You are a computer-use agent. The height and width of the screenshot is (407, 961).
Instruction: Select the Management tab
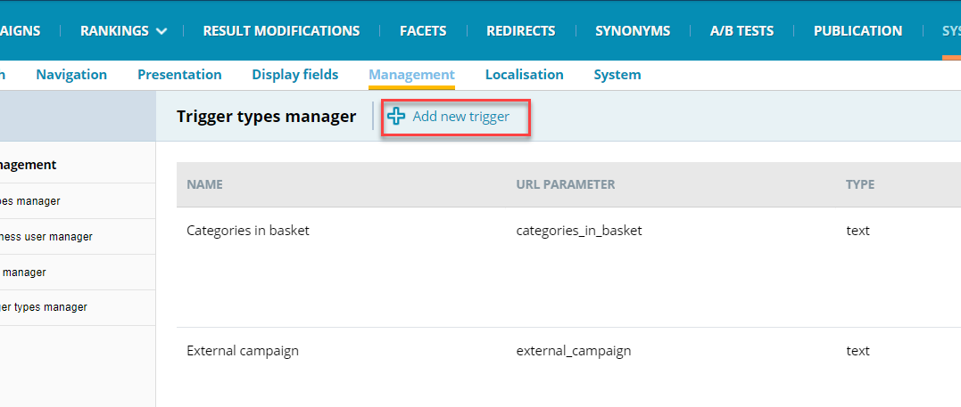point(412,75)
